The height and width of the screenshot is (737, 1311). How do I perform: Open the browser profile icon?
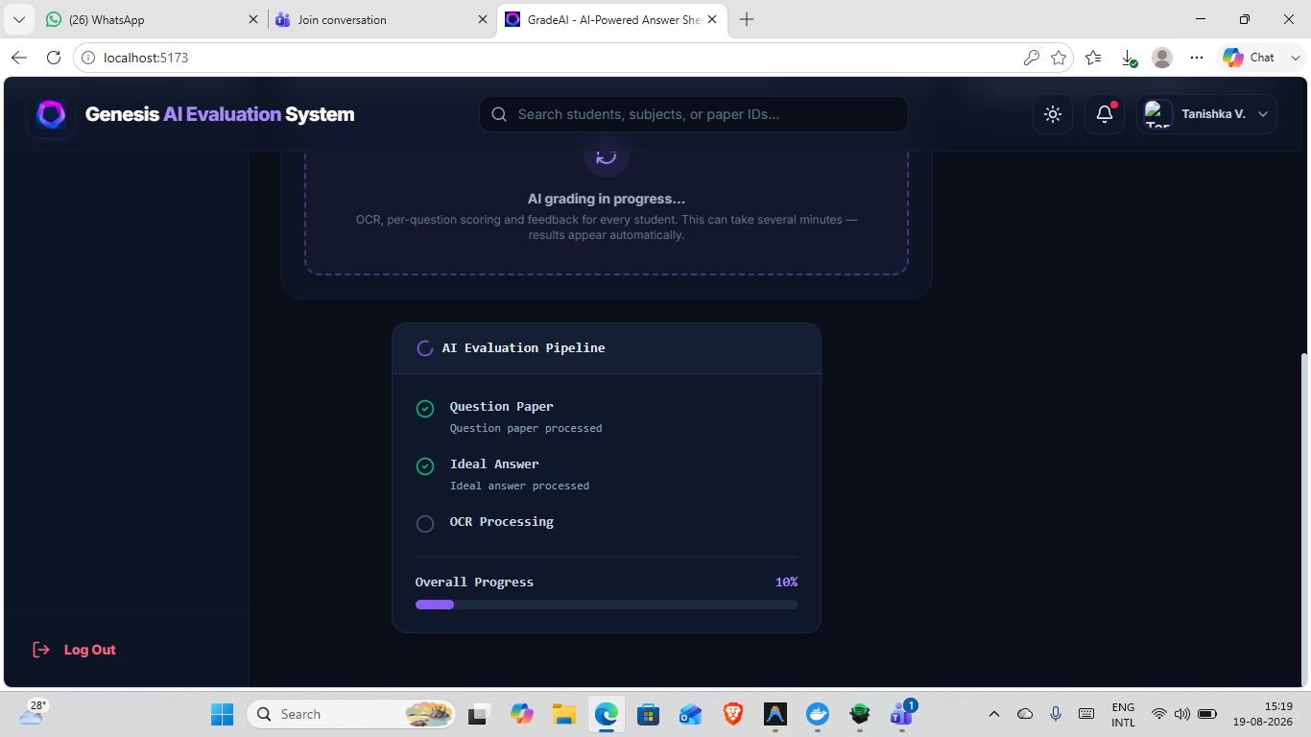click(x=1162, y=58)
